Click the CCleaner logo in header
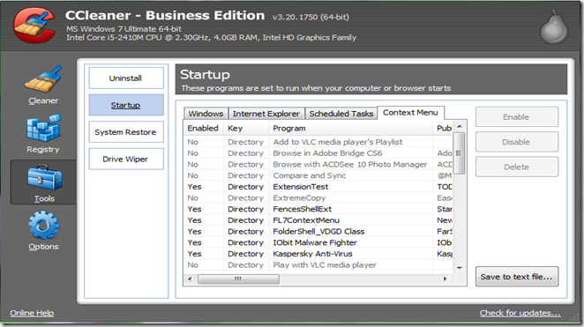Image resolution: width=584 pixels, height=327 pixels. coord(34,26)
